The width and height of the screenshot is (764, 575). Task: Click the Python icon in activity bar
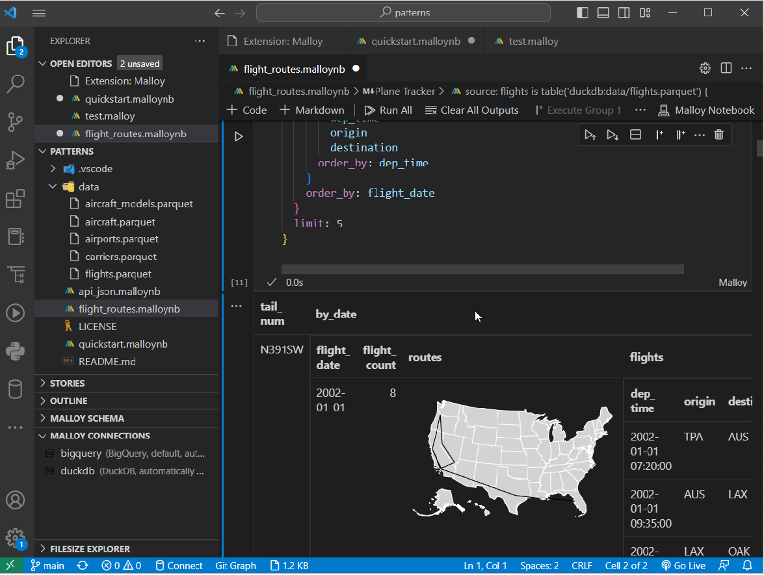pyautogui.click(x=15, y=351)
